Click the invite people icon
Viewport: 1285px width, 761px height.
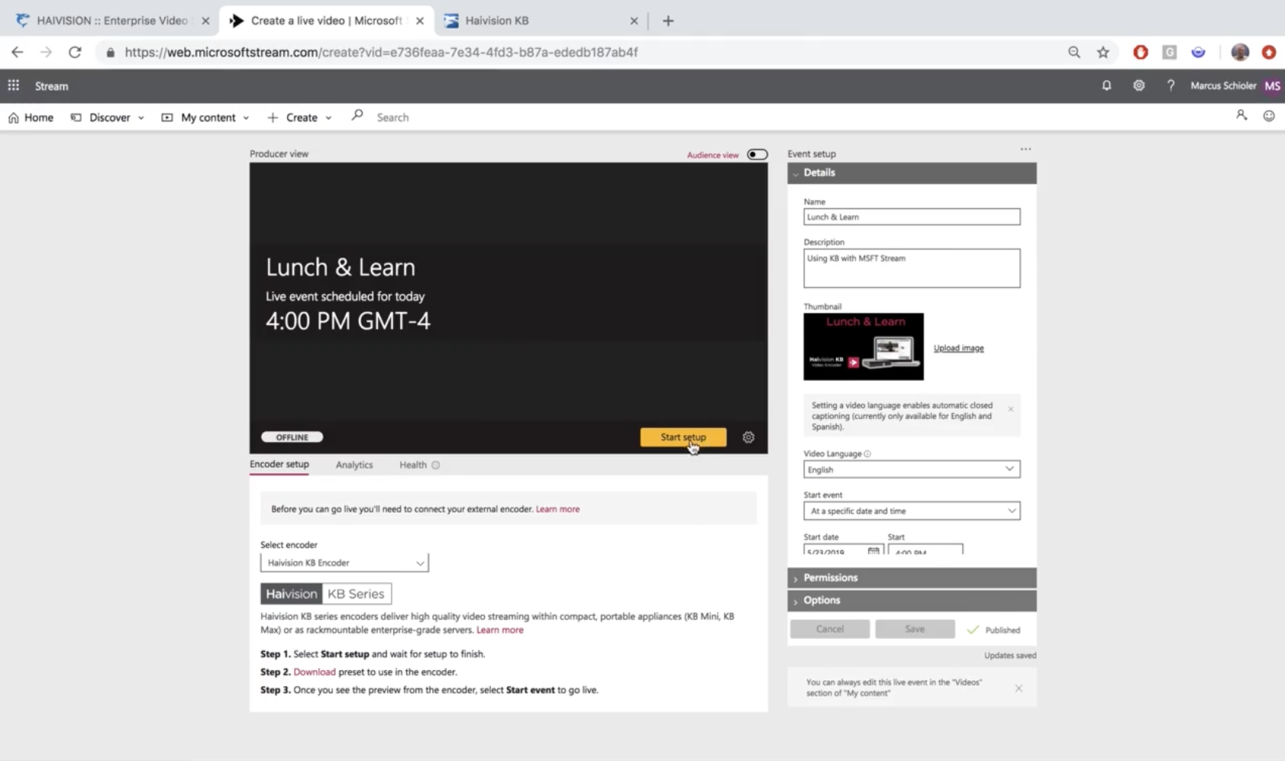point(1241,116)
